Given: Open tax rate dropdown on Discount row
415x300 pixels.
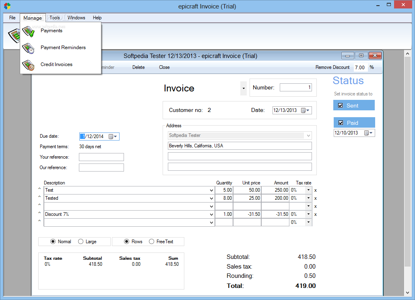Looking at the screenshot, I should 308,214.
